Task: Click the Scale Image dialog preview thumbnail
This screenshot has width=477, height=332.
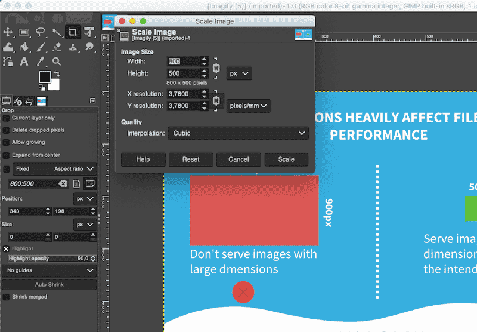Action: pyautogui.click(x=303, y=35)
